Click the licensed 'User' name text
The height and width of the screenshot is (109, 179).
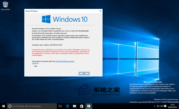pos(36,66)
